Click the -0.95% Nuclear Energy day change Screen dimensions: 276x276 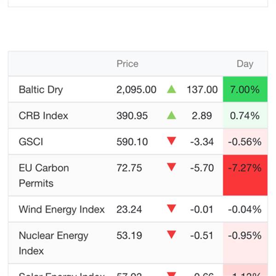pos(245,236)
